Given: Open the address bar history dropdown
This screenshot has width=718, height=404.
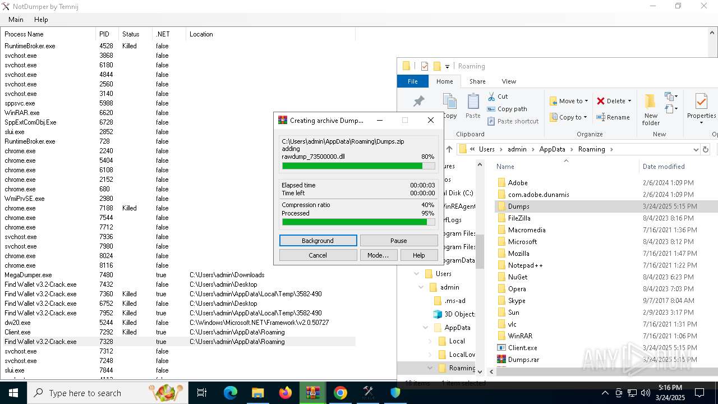Looking at the screenshot, I should 696,149.
